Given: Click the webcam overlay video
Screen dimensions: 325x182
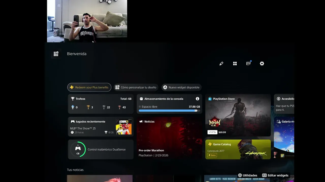Looking at the screenshot, I should tap(87, 21).
